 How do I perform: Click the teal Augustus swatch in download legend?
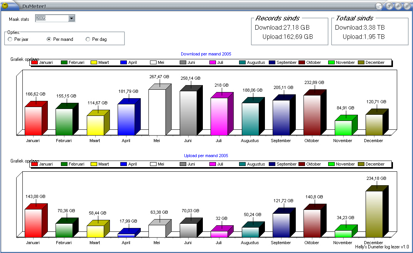(242, 62)
